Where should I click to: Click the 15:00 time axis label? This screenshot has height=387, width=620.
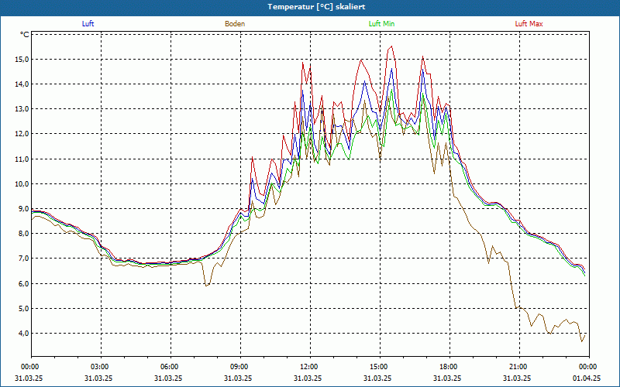pyautogui.click(x=381, y=367)
